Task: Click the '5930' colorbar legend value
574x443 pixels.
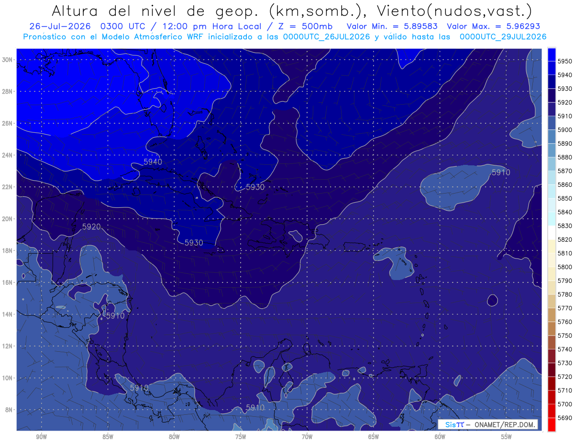Action: (565, 88)
